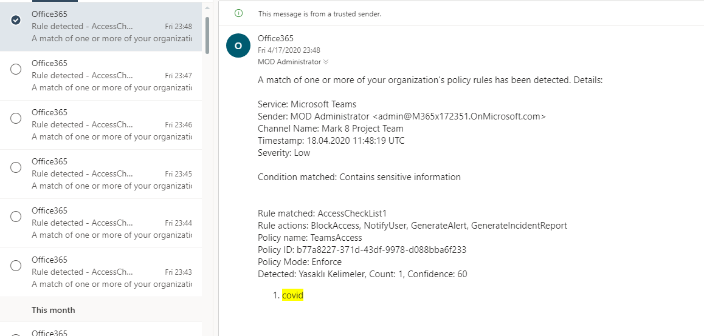Click the This month group header
The width and height of the screenshot is (704, 336).
tap(53, 310)
